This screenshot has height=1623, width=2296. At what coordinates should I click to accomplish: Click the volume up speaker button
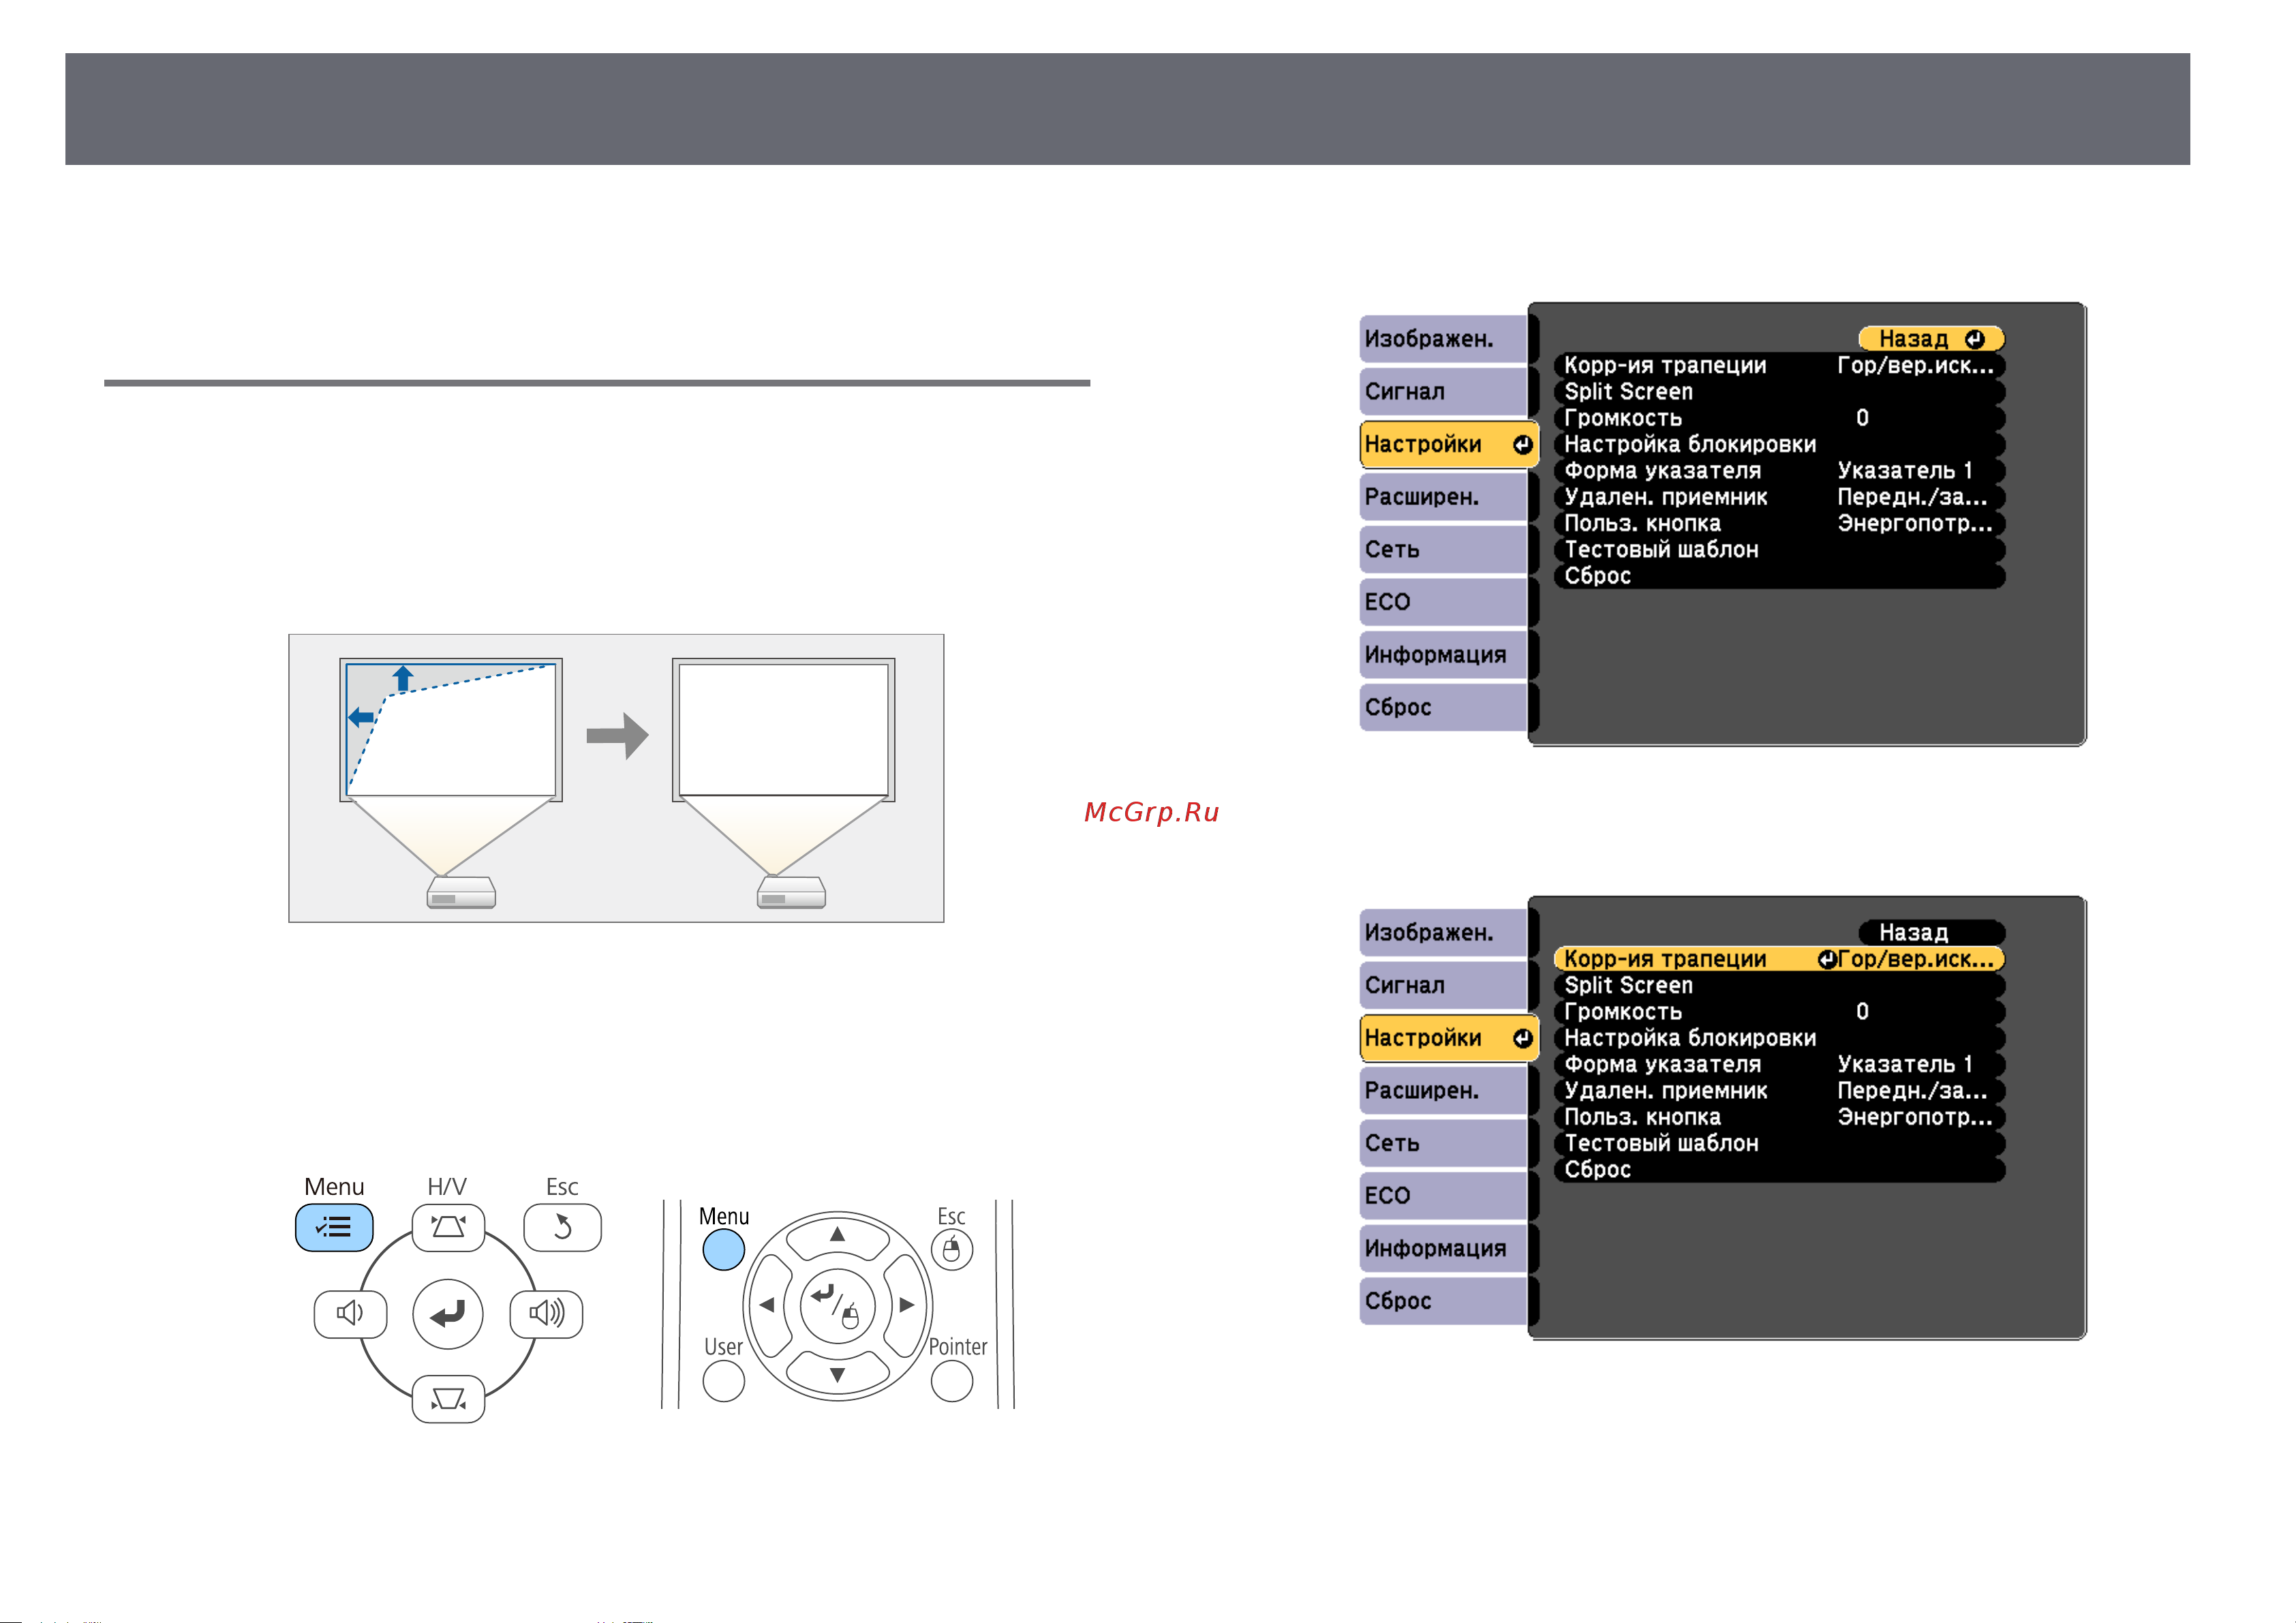(546, 1313)
